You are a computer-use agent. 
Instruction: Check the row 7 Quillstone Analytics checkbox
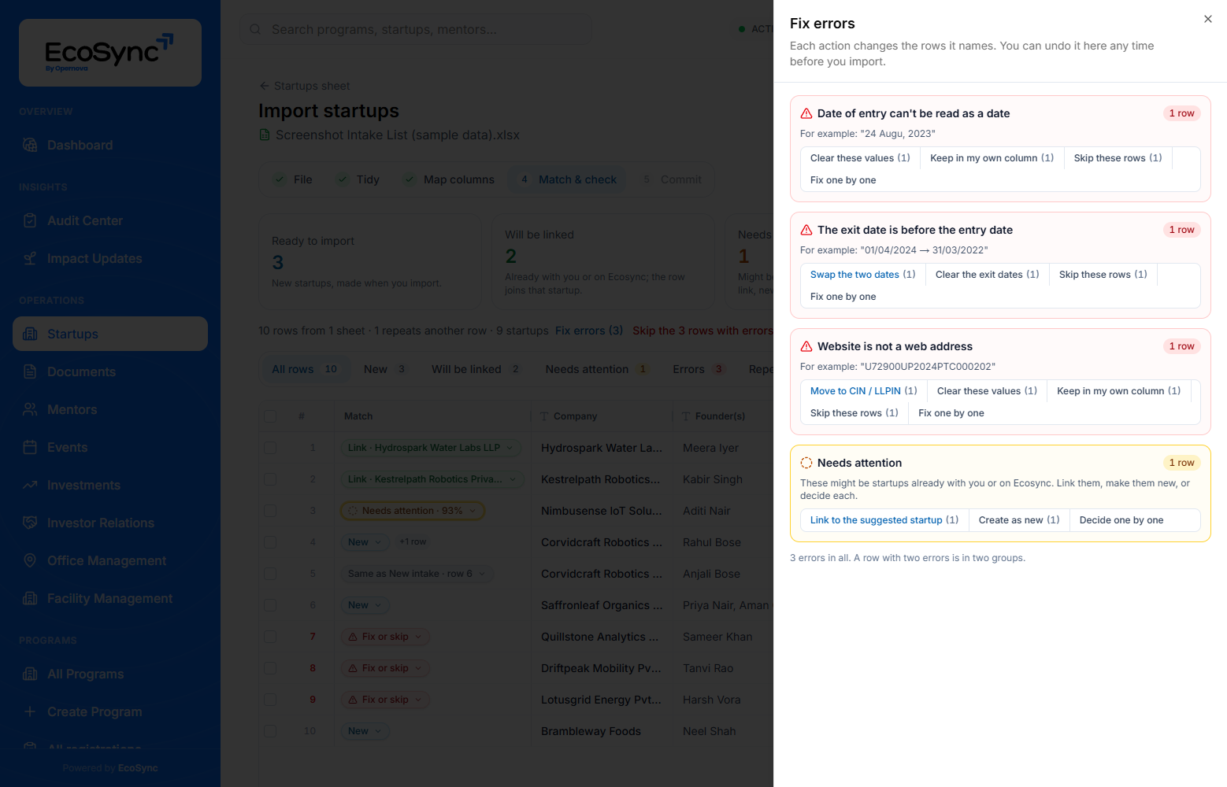[x=270, y=637]
